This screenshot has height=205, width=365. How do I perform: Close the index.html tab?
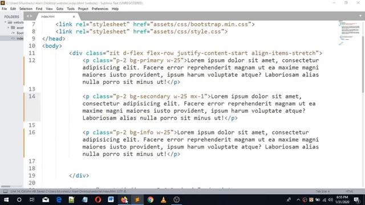click(74, 17)
